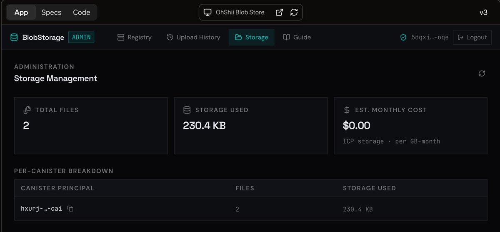Screen dimensions: 500x232
Task: Click the v3 version label
Action: [483, 13]
